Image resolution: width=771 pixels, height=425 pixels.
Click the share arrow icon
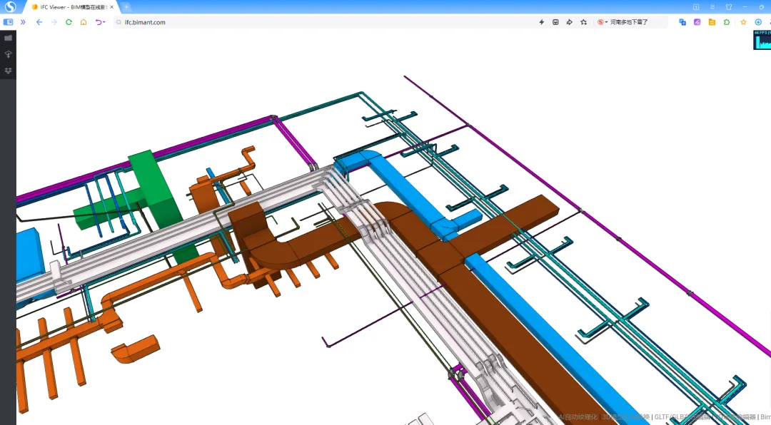[570, 22]
